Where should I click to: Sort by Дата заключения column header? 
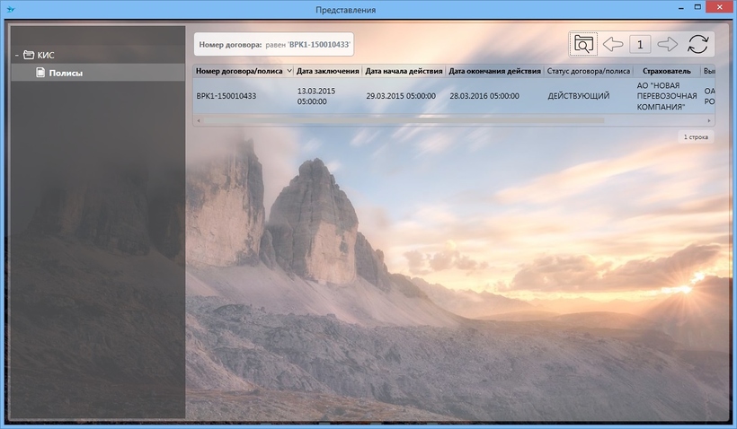click(x=328, y=71)
